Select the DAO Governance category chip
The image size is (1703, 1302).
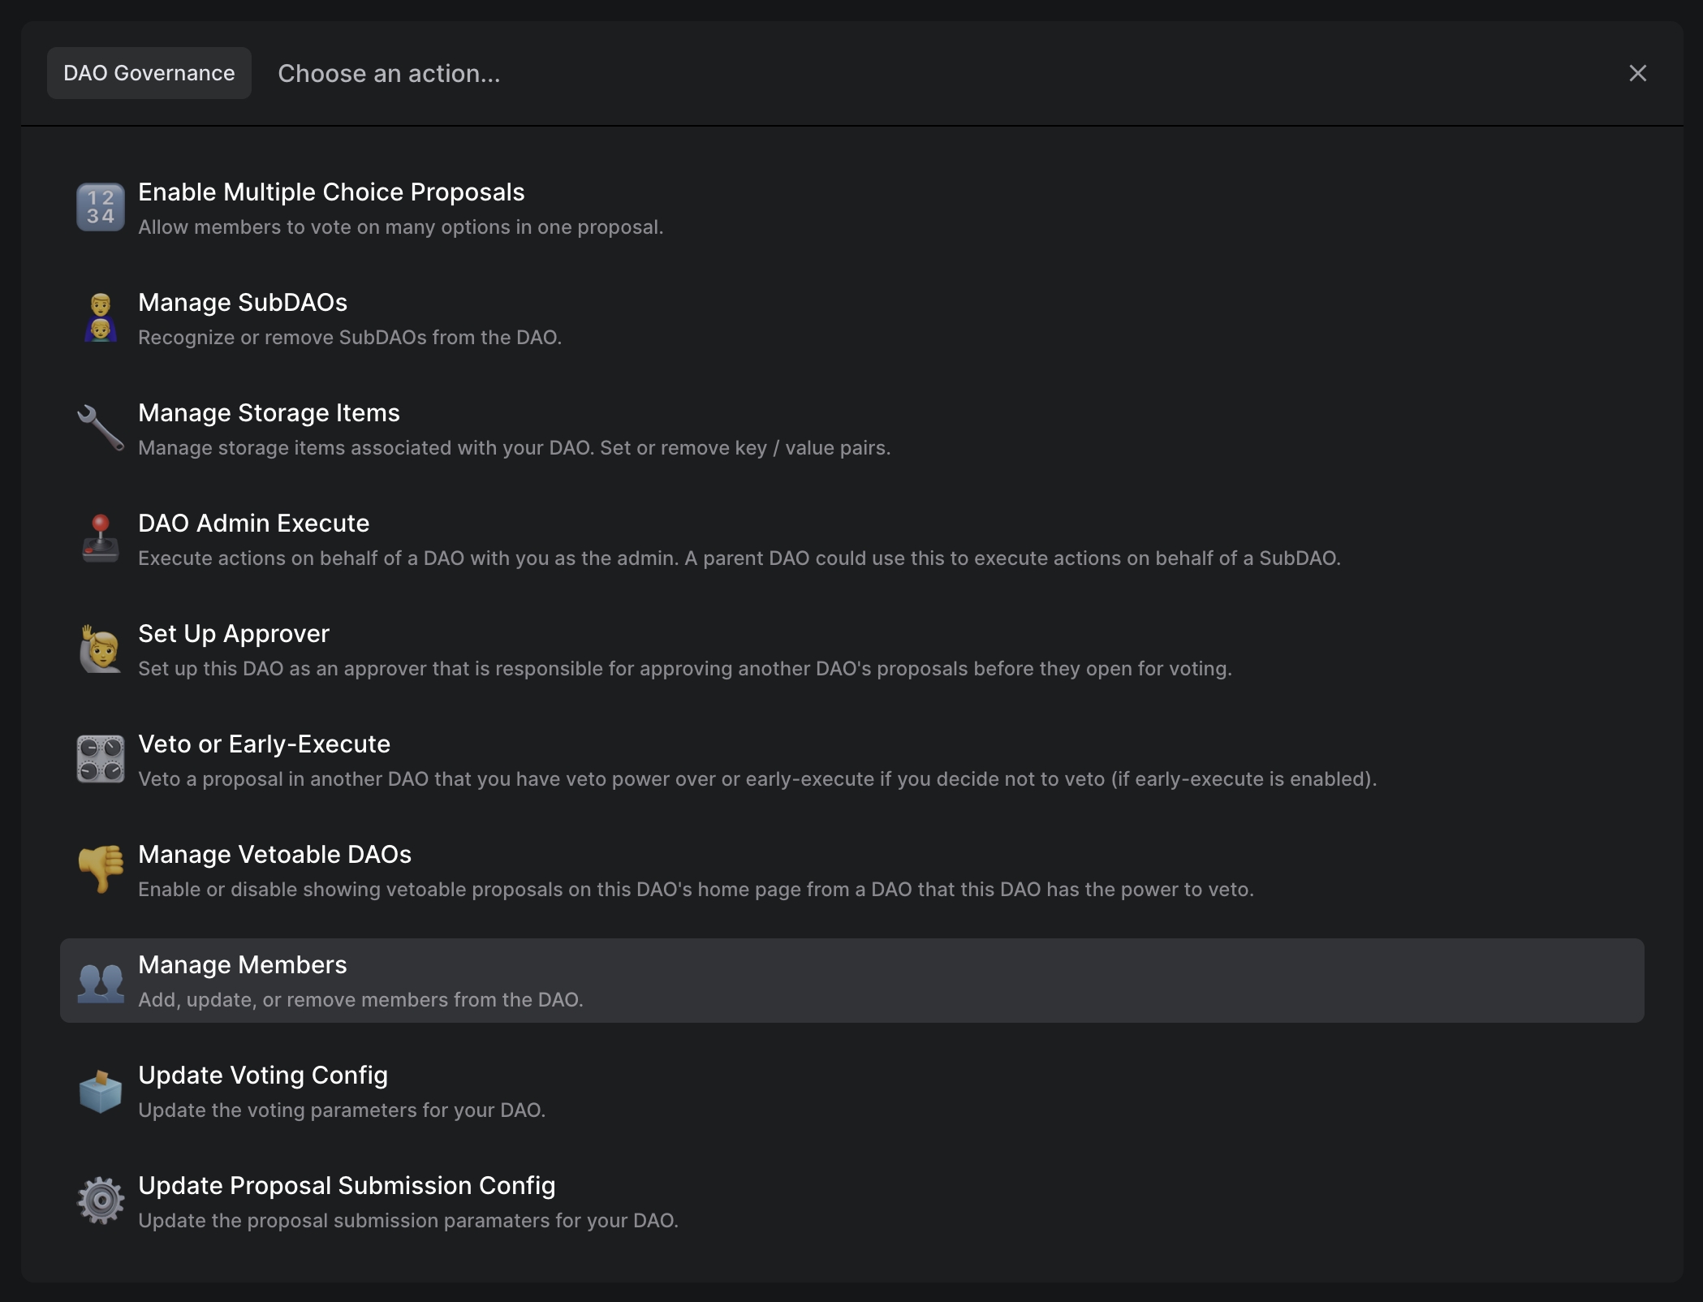149,73
